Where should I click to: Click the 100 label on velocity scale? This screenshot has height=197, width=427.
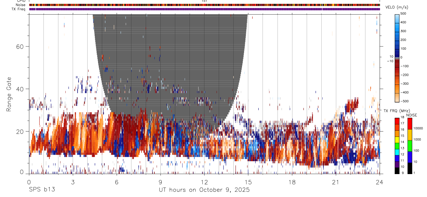click(x=403, y=49)
